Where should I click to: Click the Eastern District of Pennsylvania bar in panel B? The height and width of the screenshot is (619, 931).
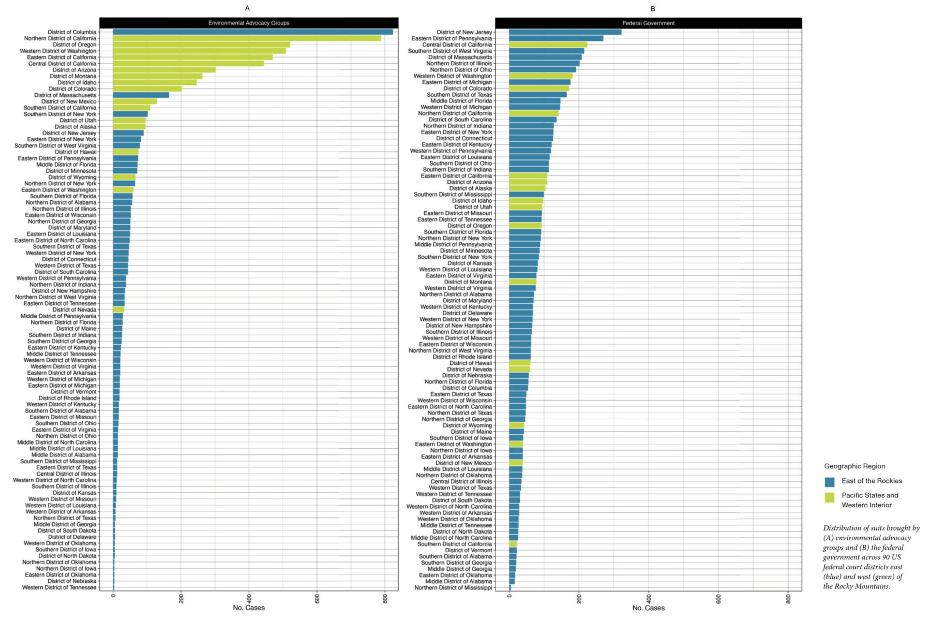[x=556, y=38]
